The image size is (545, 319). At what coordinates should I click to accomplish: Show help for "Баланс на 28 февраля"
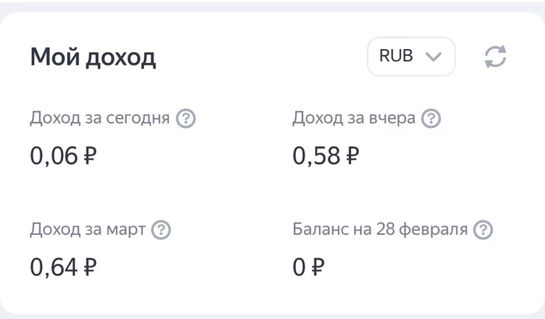click(484, 230)
